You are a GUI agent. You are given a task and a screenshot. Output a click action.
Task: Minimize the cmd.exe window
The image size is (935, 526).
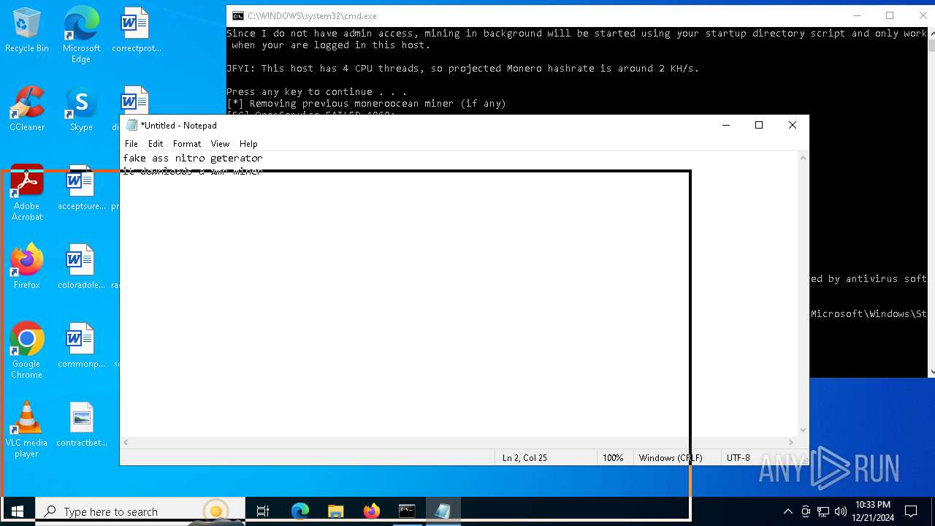(x=857, y=15)
